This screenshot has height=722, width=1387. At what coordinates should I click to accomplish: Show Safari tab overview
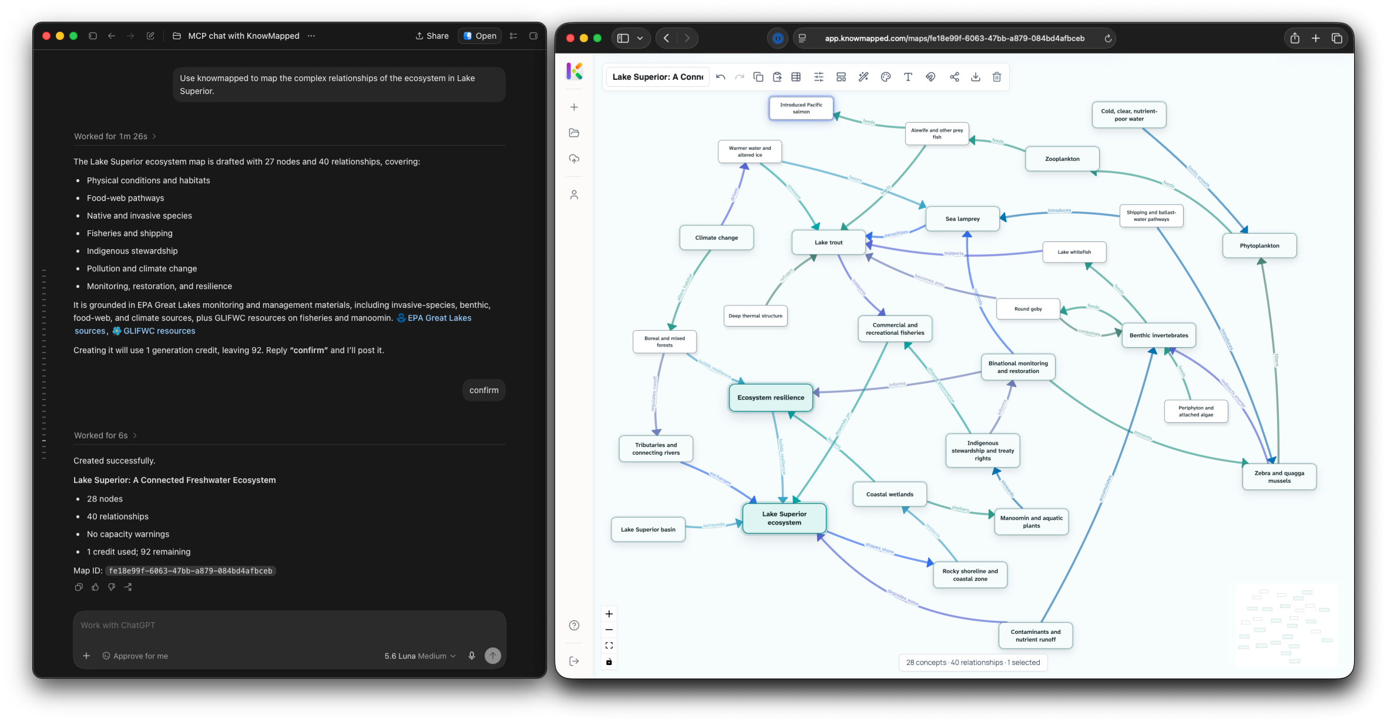point(1337,38)
